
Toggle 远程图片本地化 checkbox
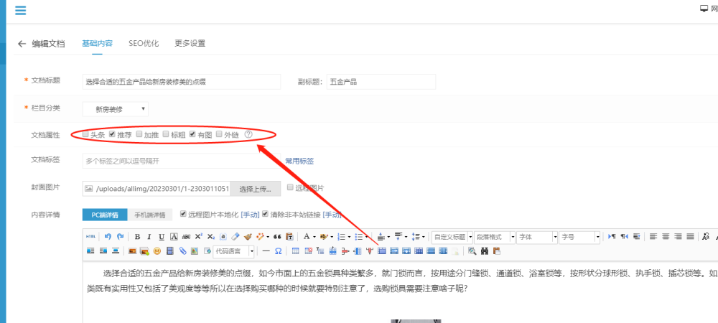[x=183, y=214]
